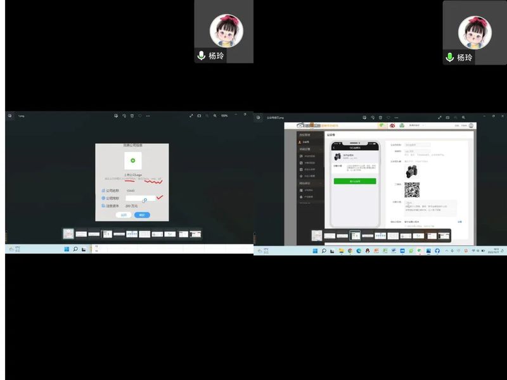
Task: Select the first thumbnail in 公众号首页.png filmstrip
Action: point(317,236)
